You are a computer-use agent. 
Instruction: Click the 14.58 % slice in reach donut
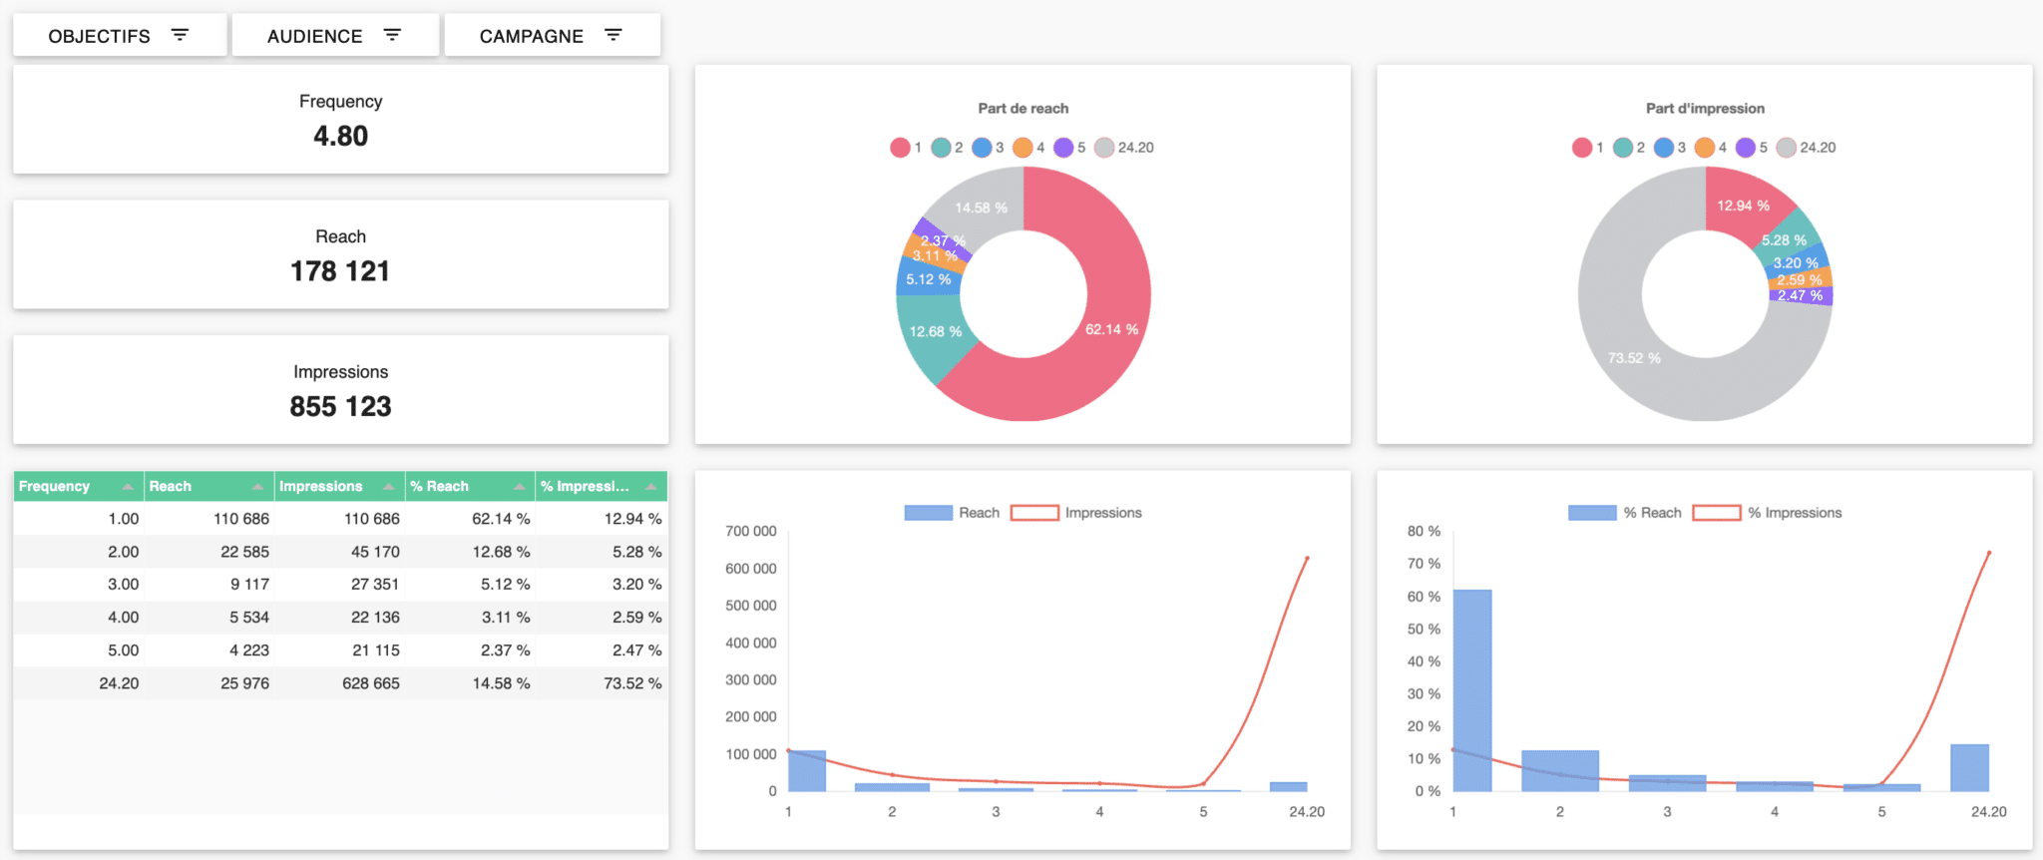[981, 208]
